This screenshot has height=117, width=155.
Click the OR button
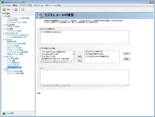click(x=80, y=61)
